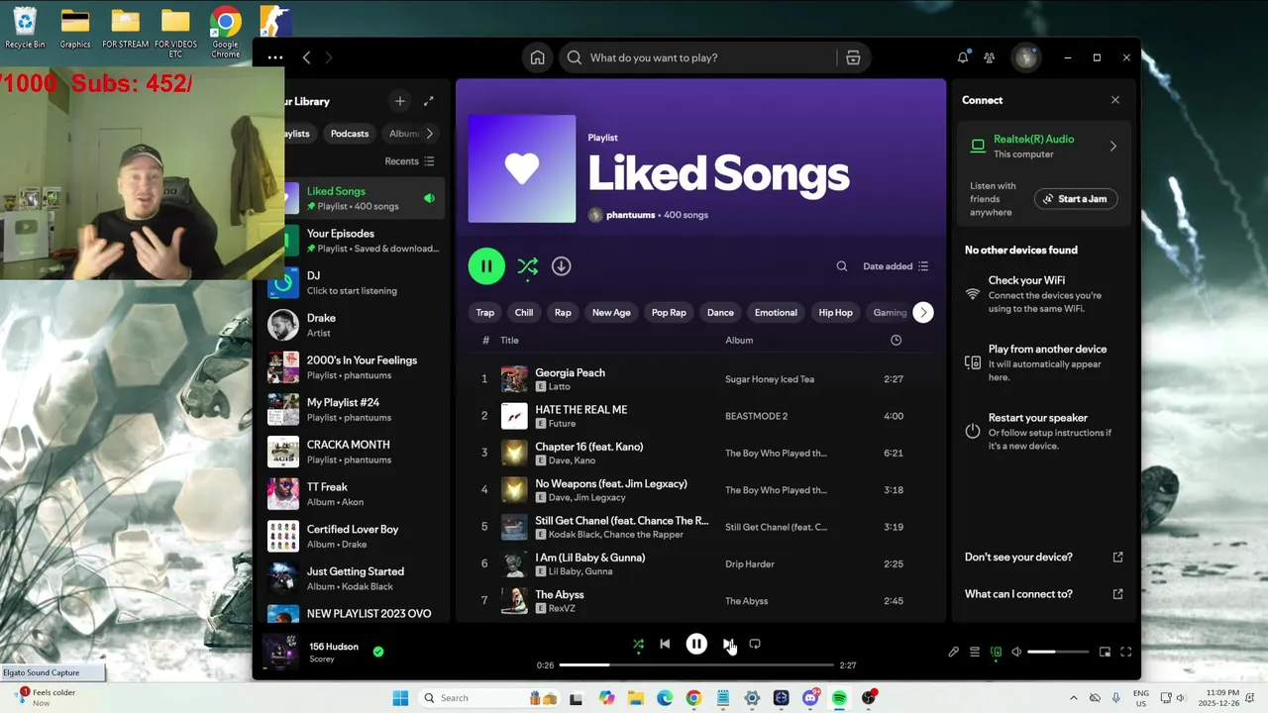Open Discord from the taskbar

point(810,698)
